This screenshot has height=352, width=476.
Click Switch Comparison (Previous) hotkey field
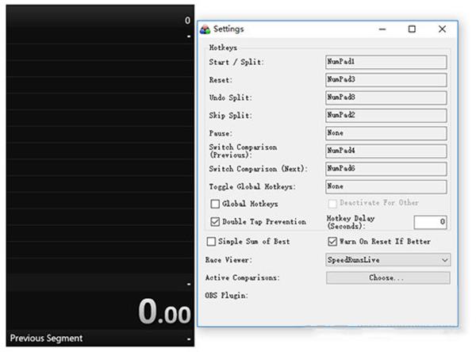point(386,151)
